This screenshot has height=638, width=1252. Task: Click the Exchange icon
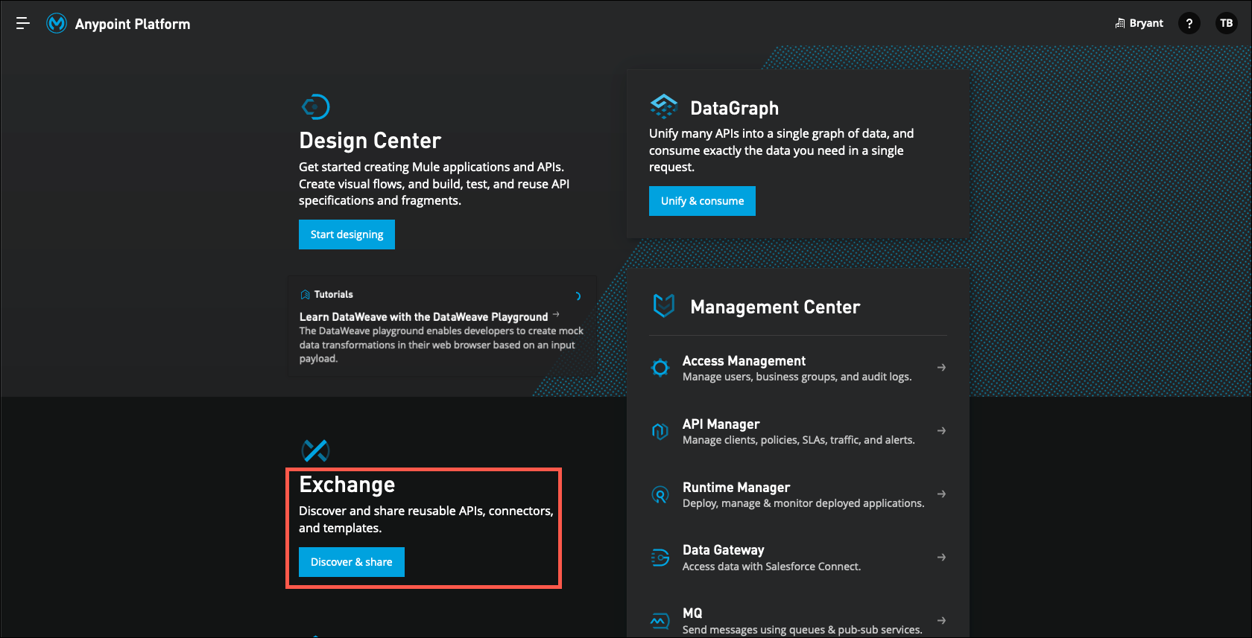click(315, 450)
